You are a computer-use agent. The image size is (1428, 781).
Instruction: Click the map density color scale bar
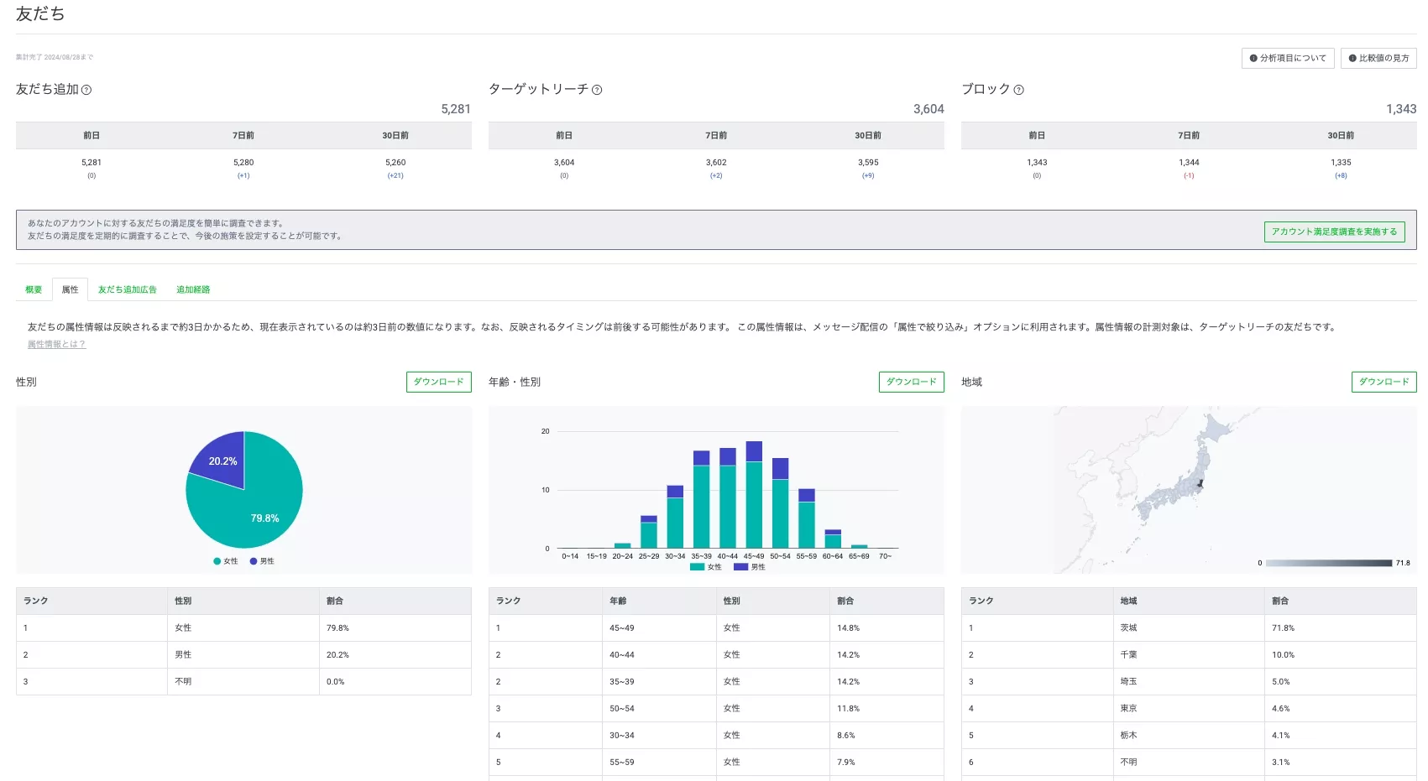1328,563
